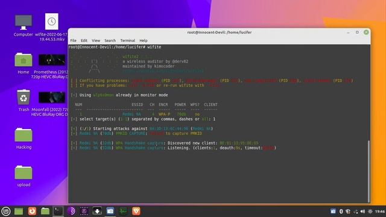Open the security shield tray icon

click(x=348, y=212)
